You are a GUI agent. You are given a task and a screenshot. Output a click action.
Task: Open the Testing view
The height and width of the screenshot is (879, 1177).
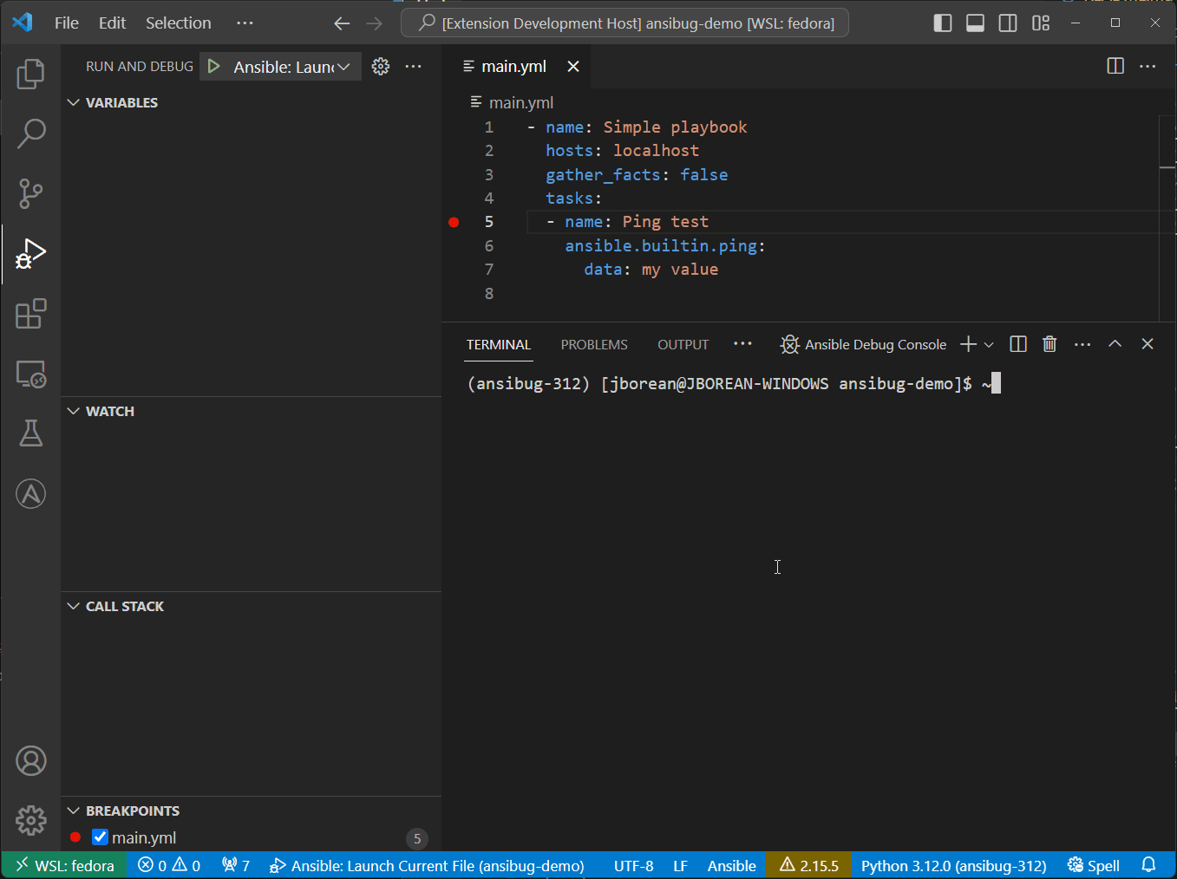[x=31, y=433]
